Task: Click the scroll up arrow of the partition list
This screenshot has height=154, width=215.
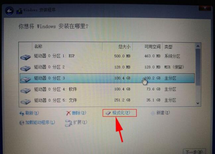Action: tap(198, 46)
